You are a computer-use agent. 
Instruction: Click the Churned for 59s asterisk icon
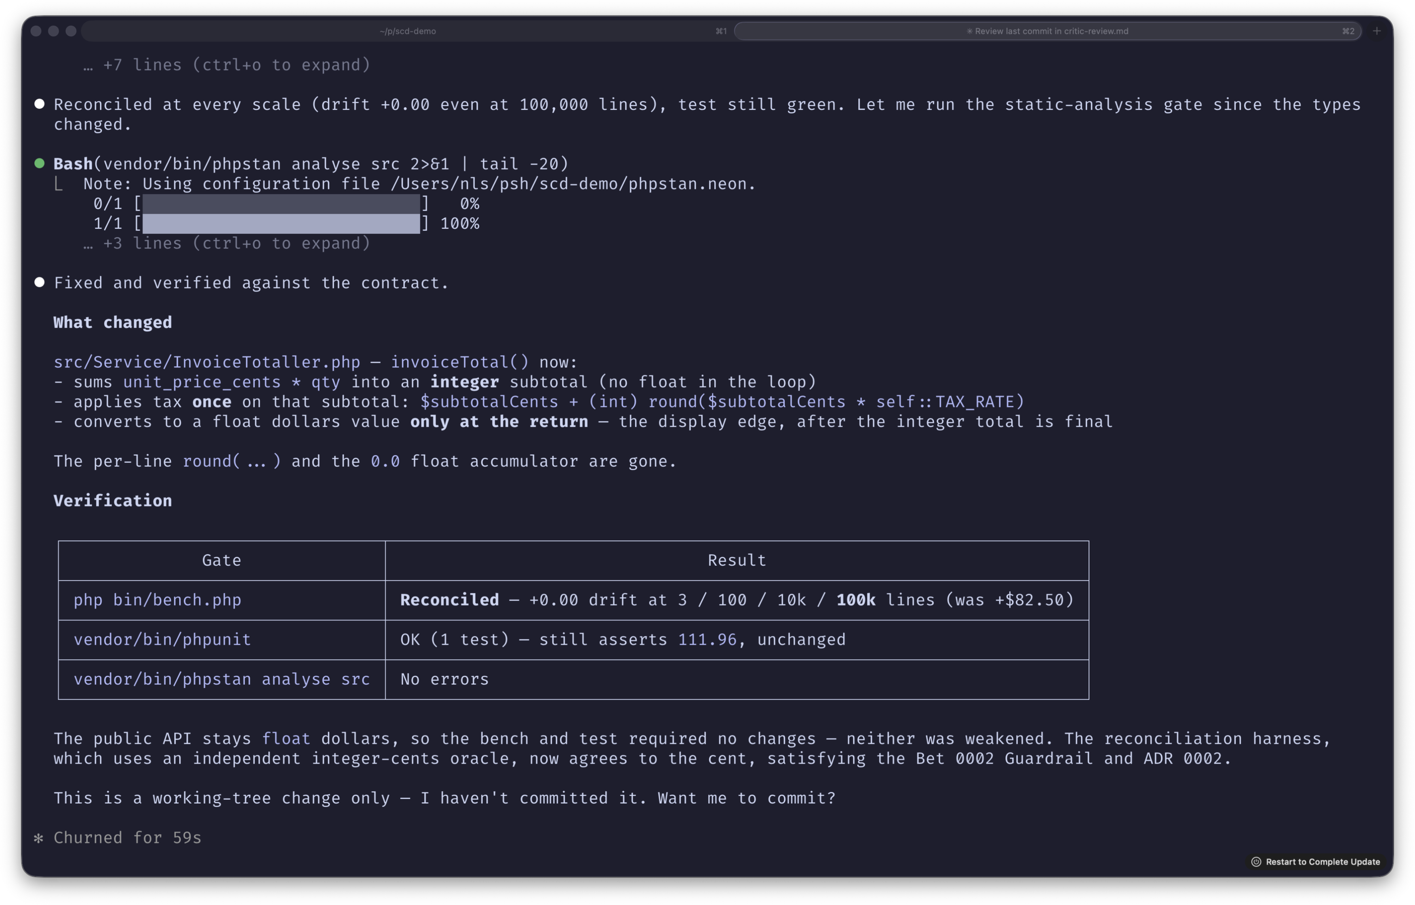(x=39, y=838)
